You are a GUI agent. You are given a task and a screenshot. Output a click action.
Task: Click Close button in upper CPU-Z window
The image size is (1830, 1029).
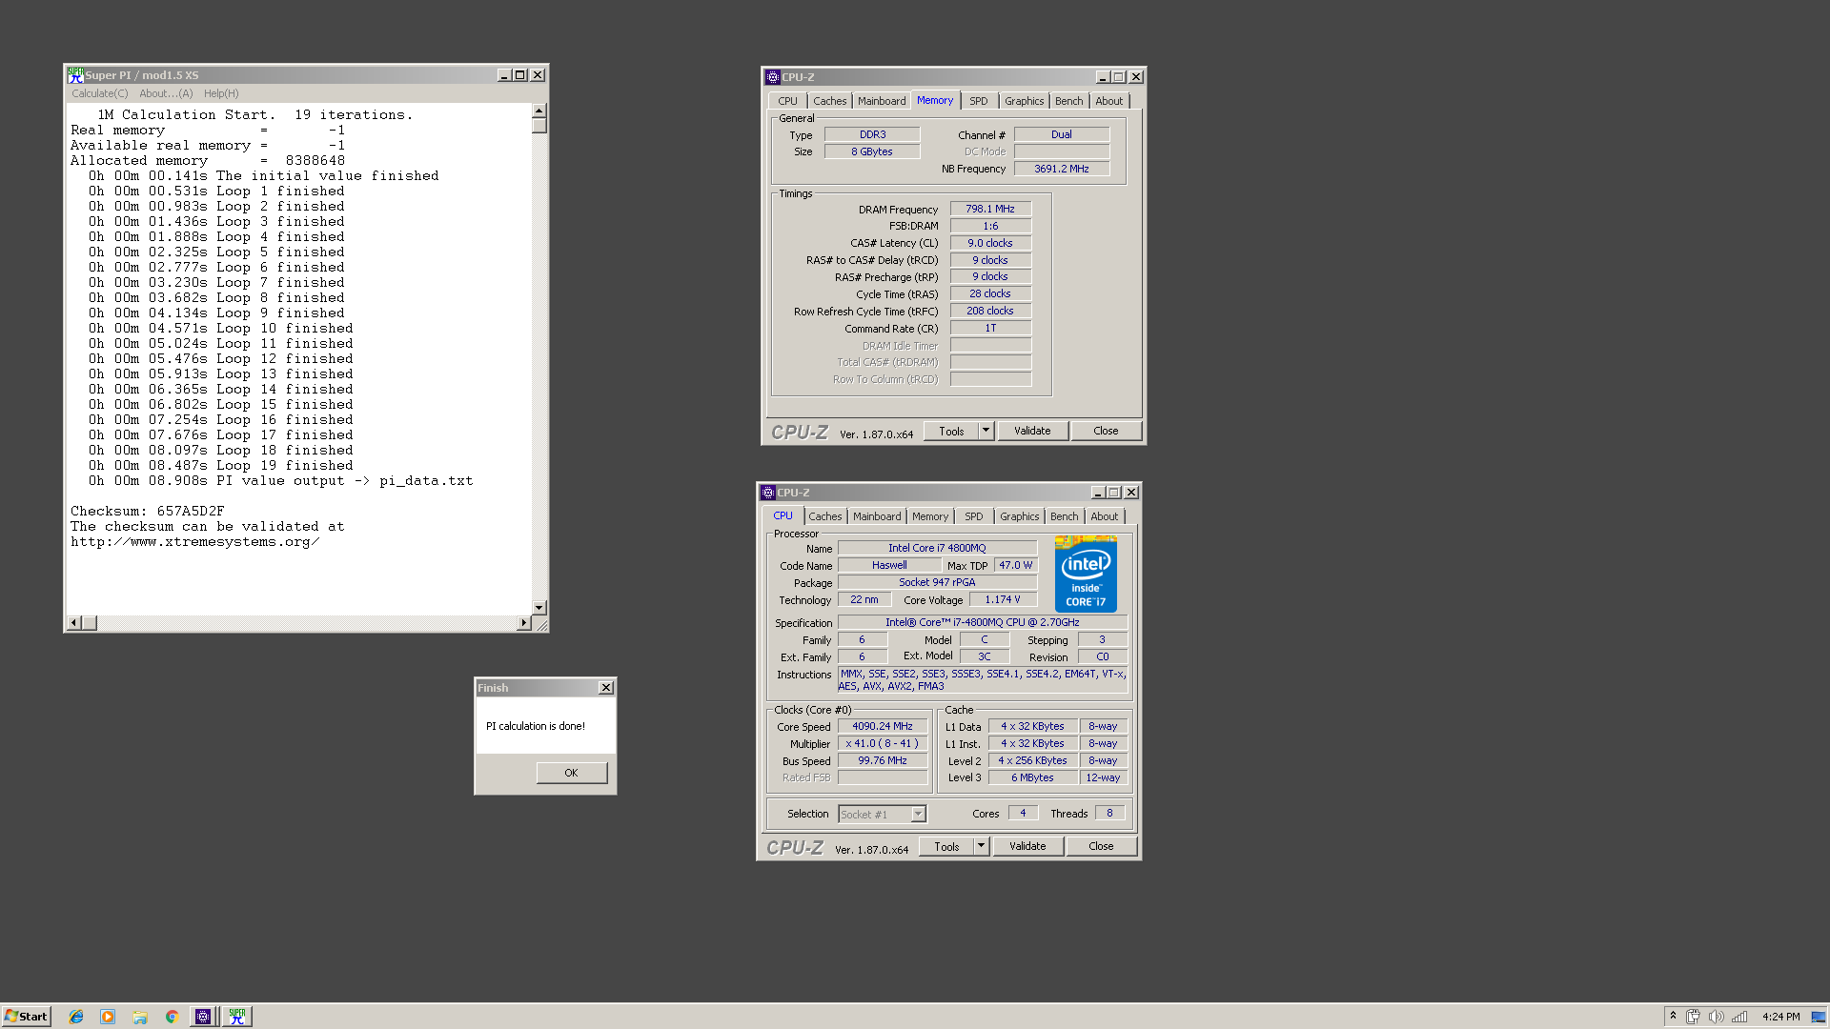(x=1106, y=432)
